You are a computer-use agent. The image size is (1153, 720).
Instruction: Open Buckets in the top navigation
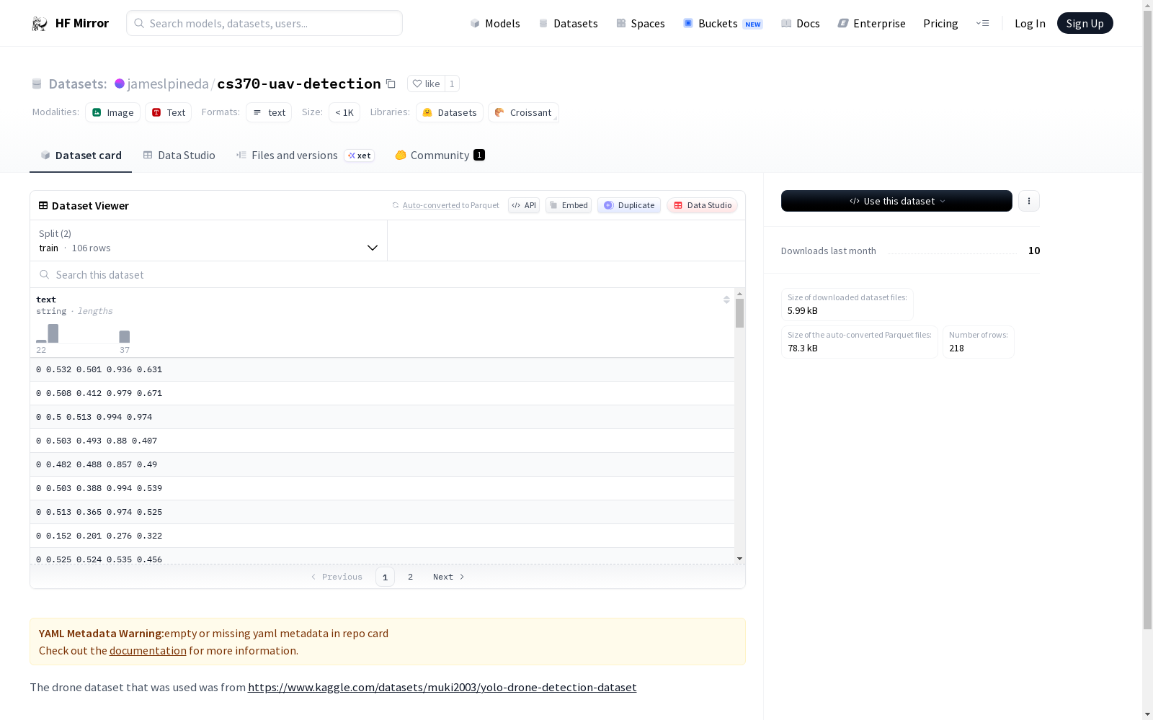pos(722,24)
